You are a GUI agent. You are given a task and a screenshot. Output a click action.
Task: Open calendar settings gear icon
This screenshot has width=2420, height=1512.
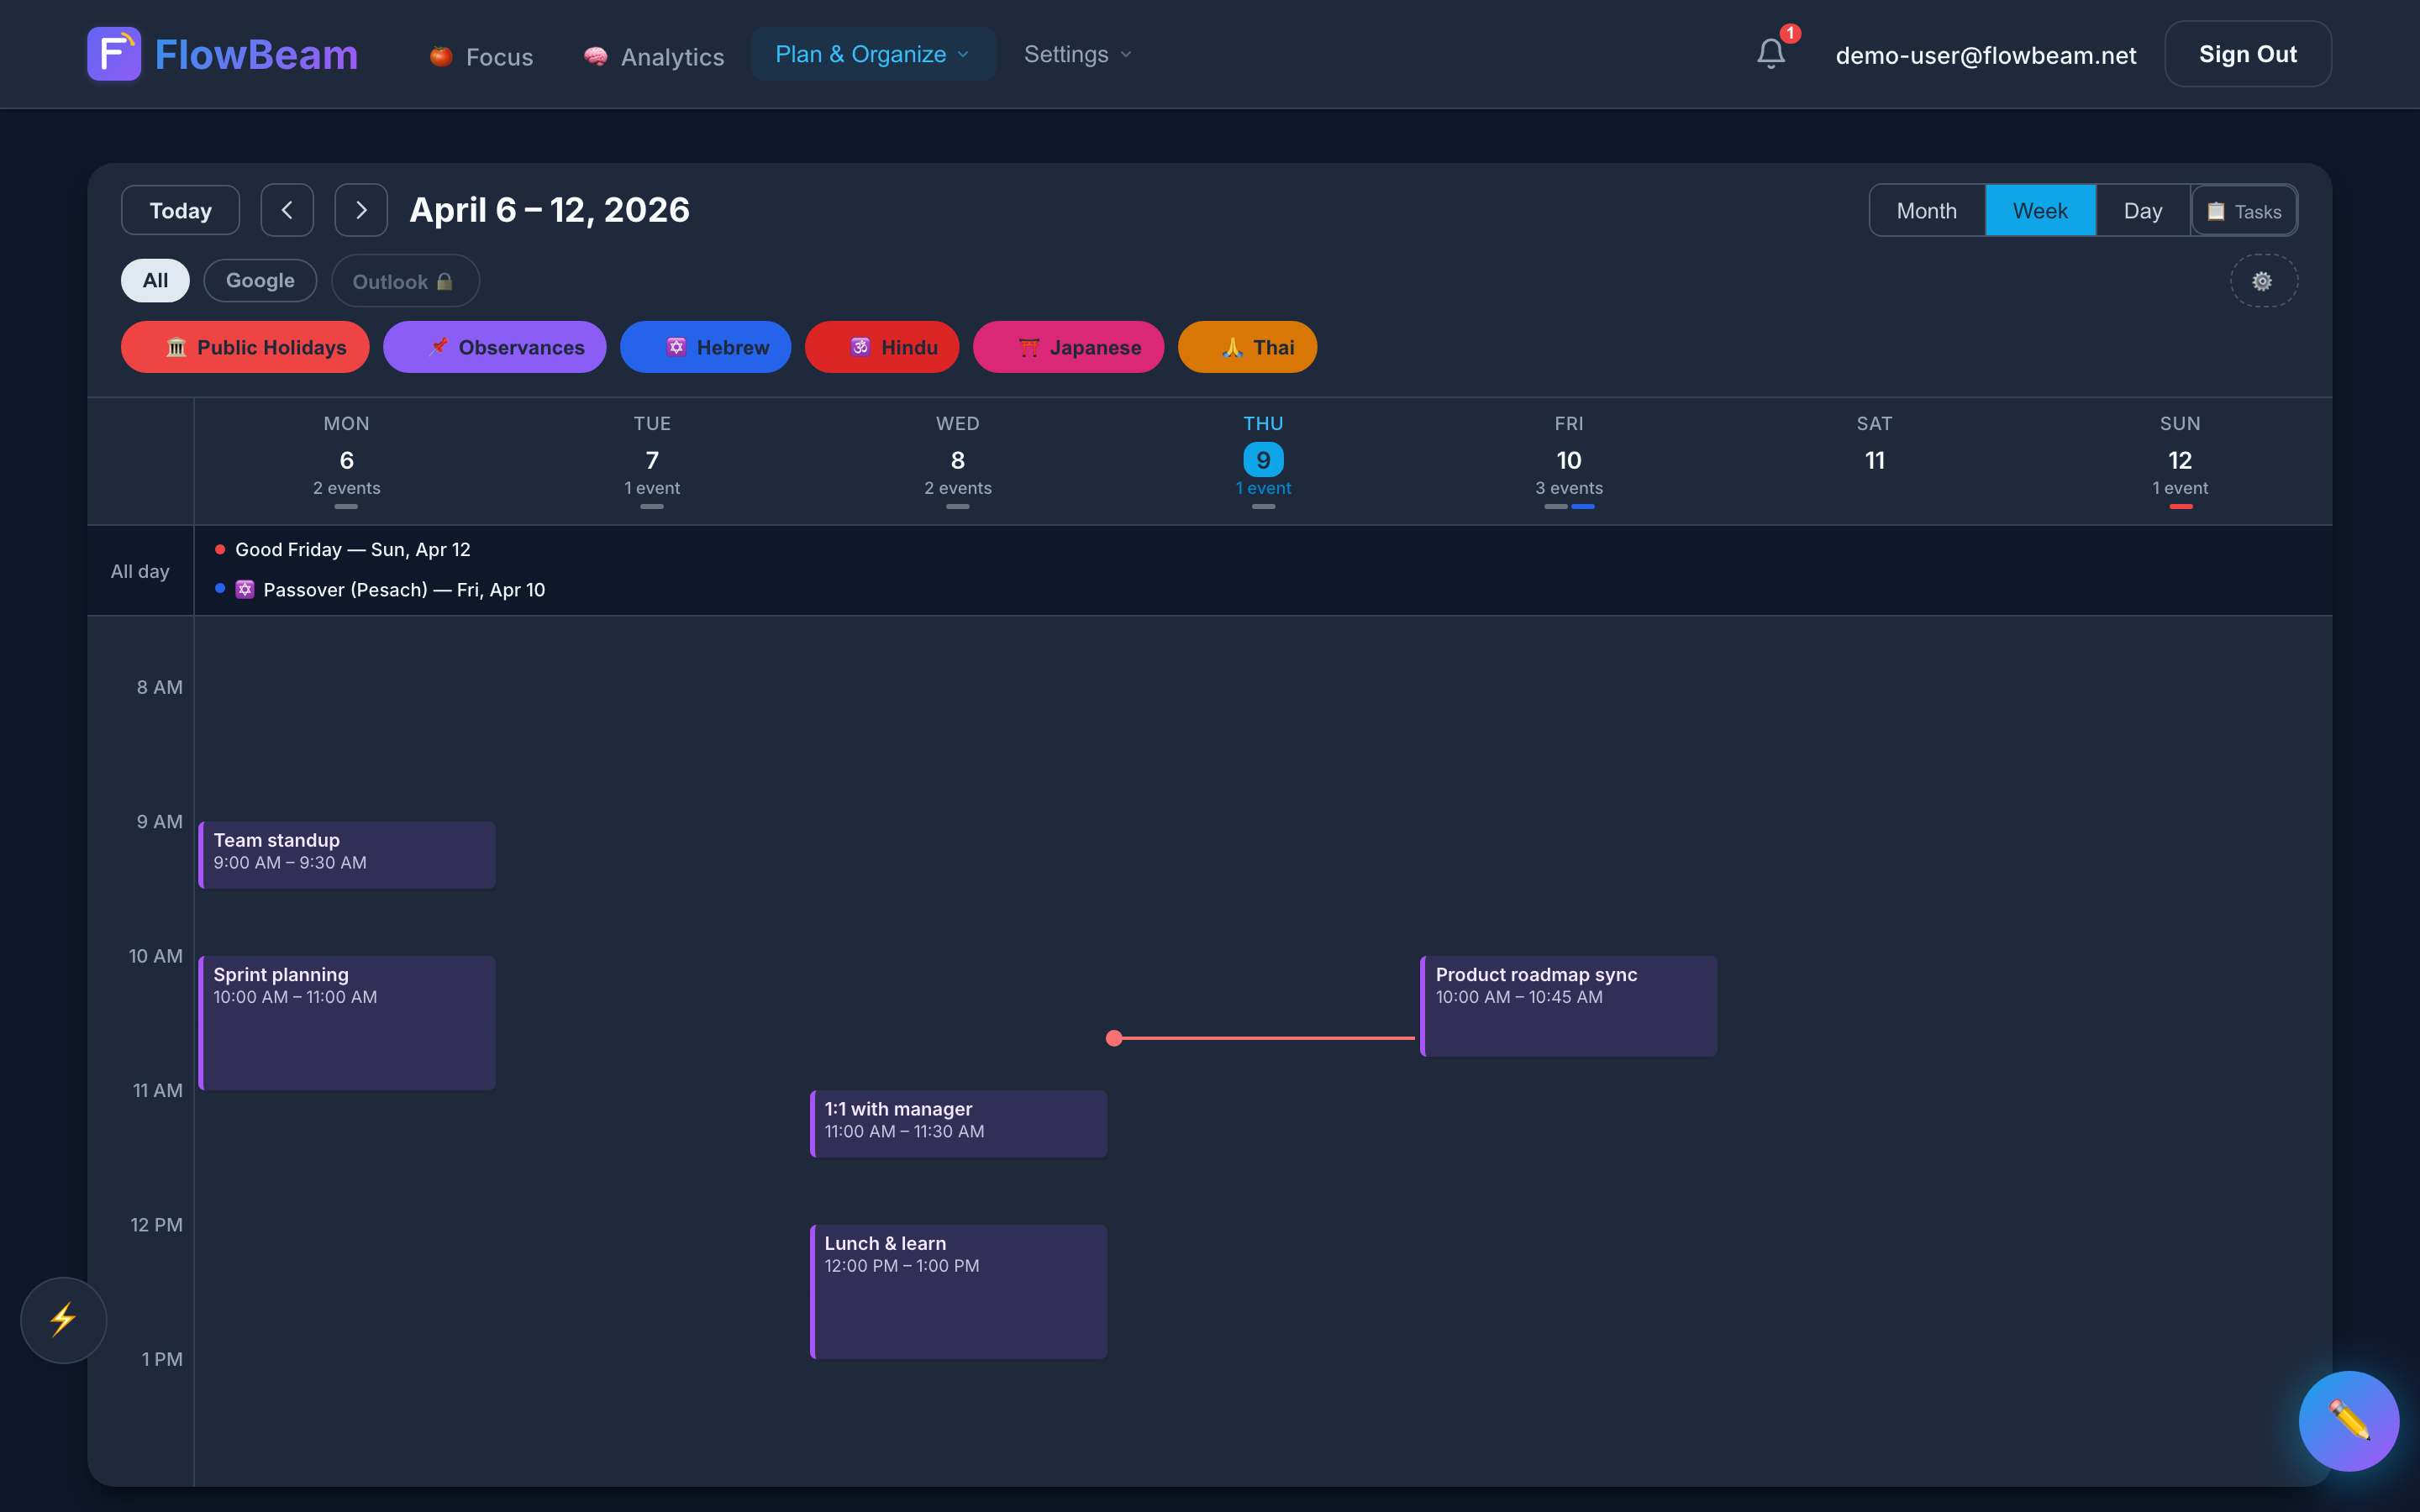pos(2263,281)
